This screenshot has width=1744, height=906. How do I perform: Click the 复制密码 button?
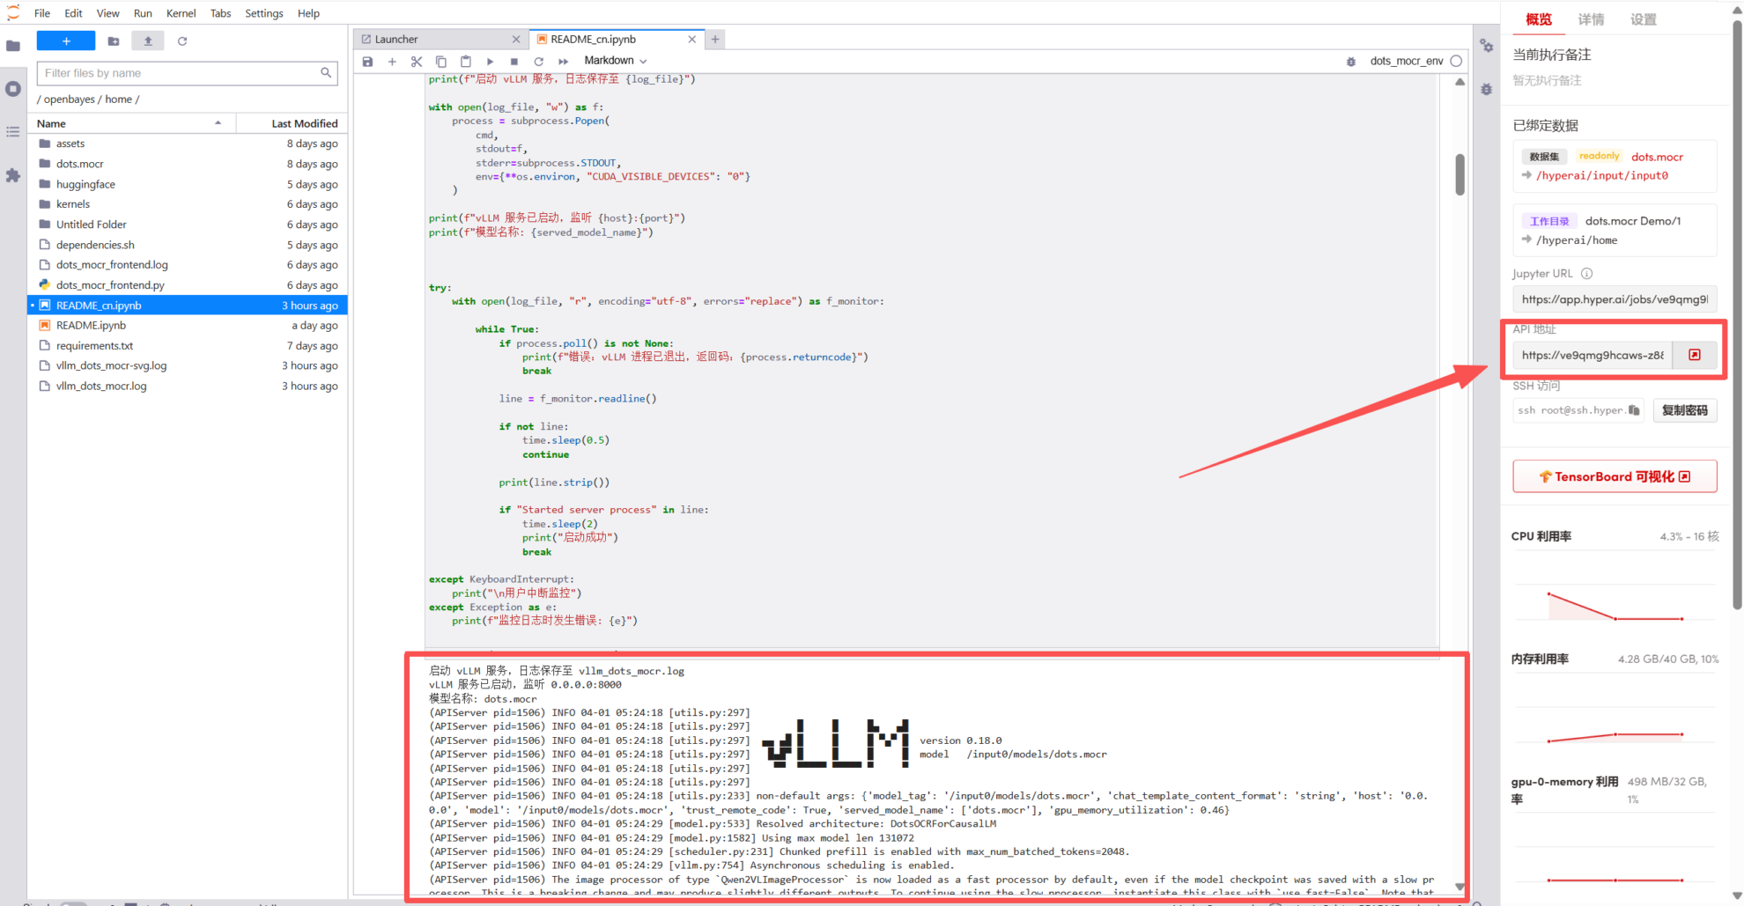(1684, 410)
